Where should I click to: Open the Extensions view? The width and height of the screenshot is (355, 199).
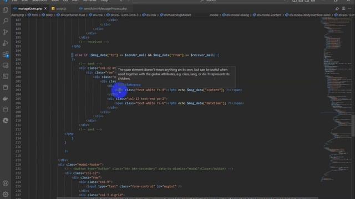[x=6, y=54]
